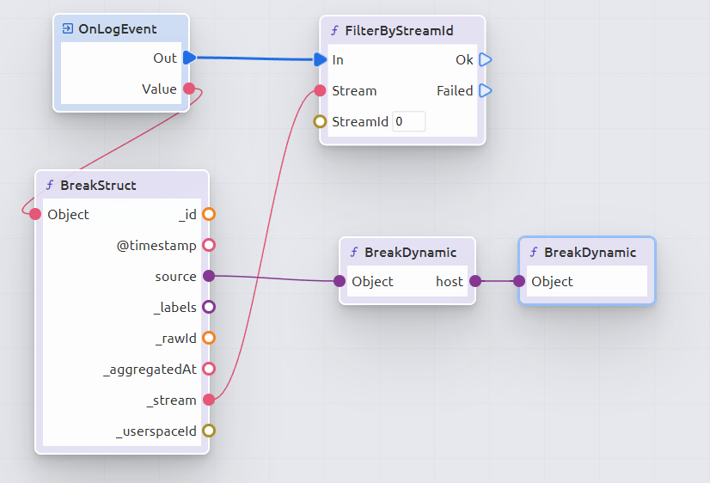Click the source output pin on BreakStruct

point(208,276)
